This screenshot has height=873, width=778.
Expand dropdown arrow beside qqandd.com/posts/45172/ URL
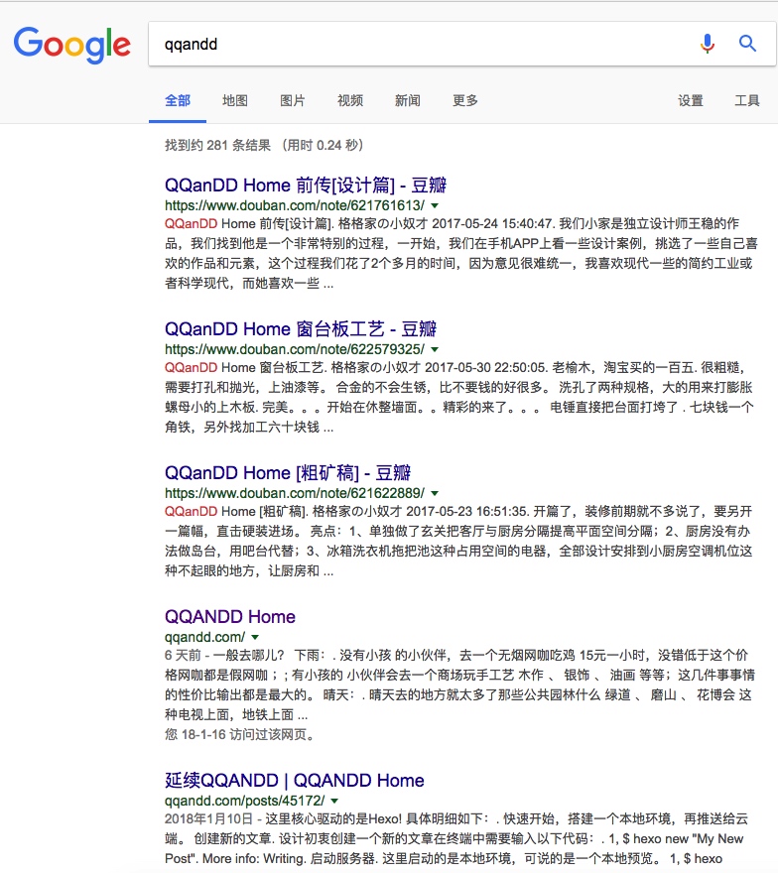point(334,802)
